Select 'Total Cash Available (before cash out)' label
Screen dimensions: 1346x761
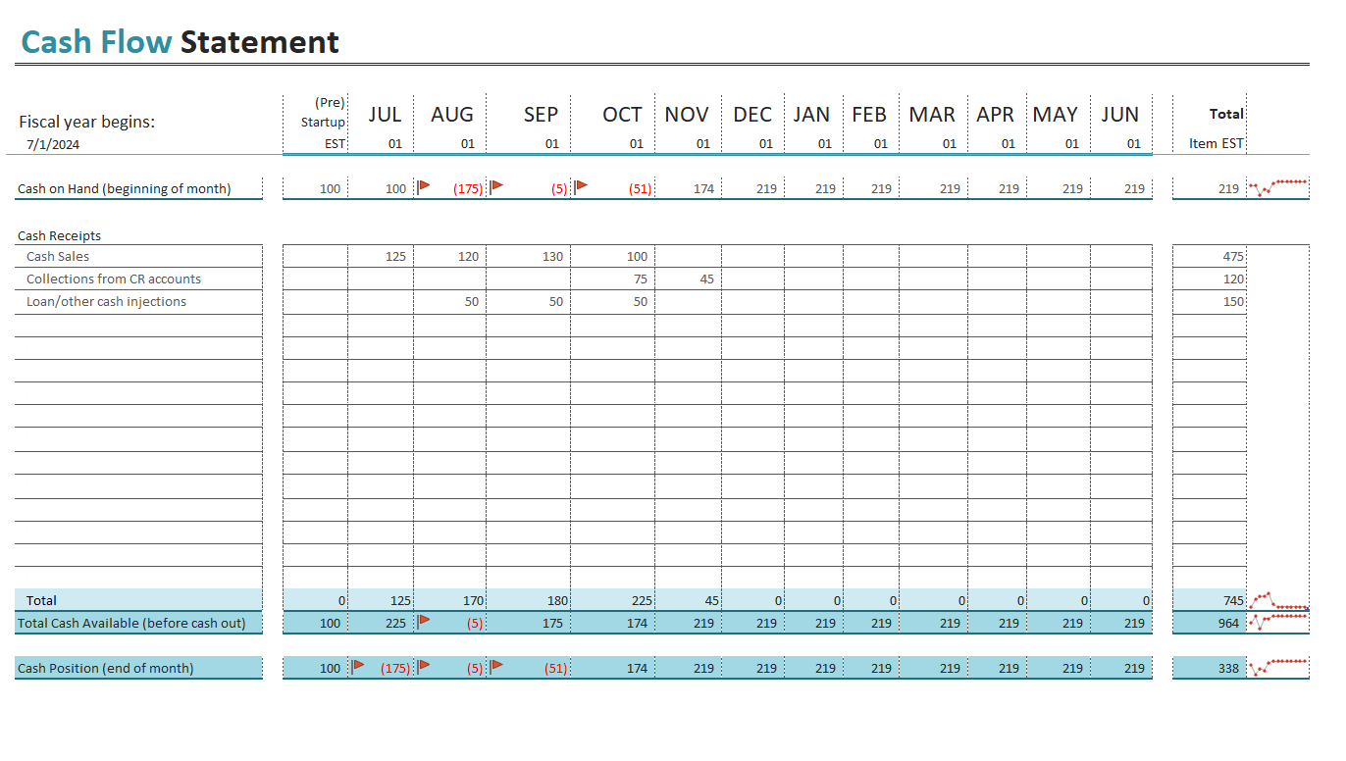131,623
